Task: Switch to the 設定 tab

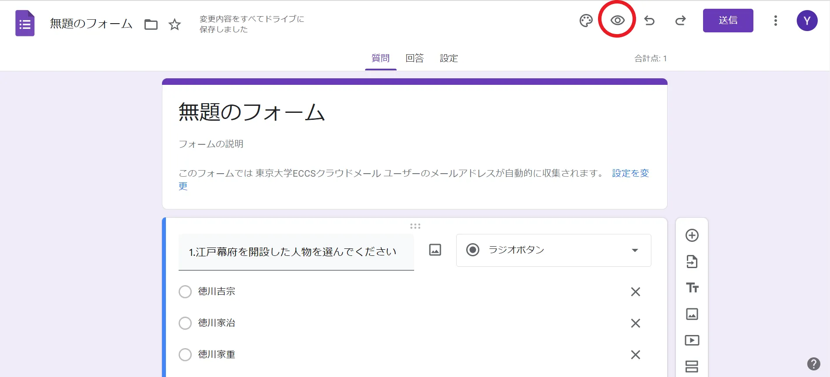Action: click(449, 58)
